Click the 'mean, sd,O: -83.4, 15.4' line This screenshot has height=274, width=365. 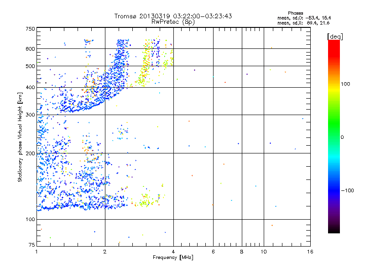(x=304, y=18)
